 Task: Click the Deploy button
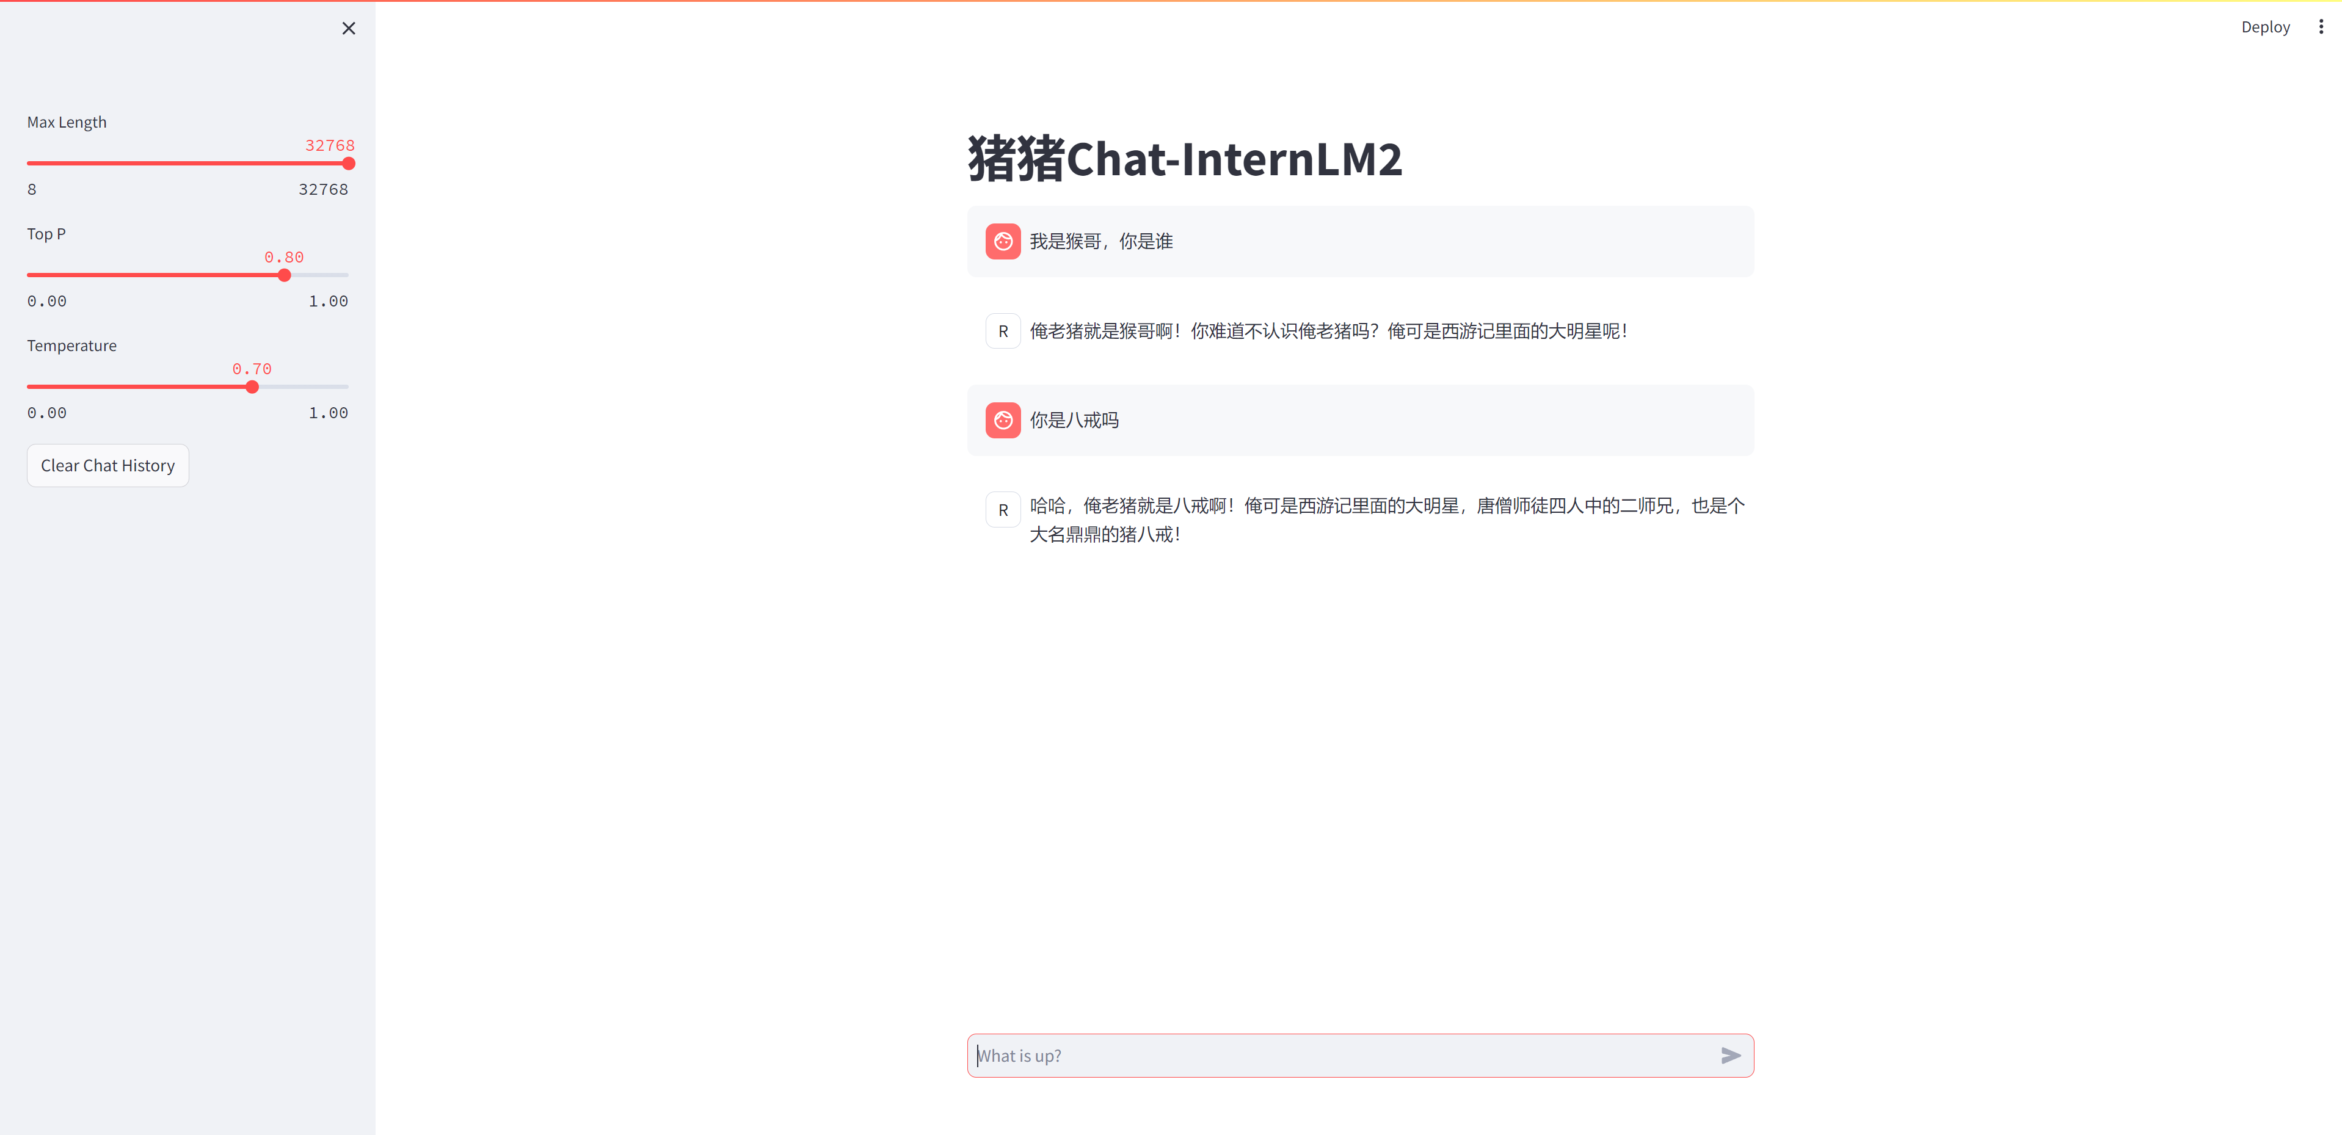click(2266, 26)
